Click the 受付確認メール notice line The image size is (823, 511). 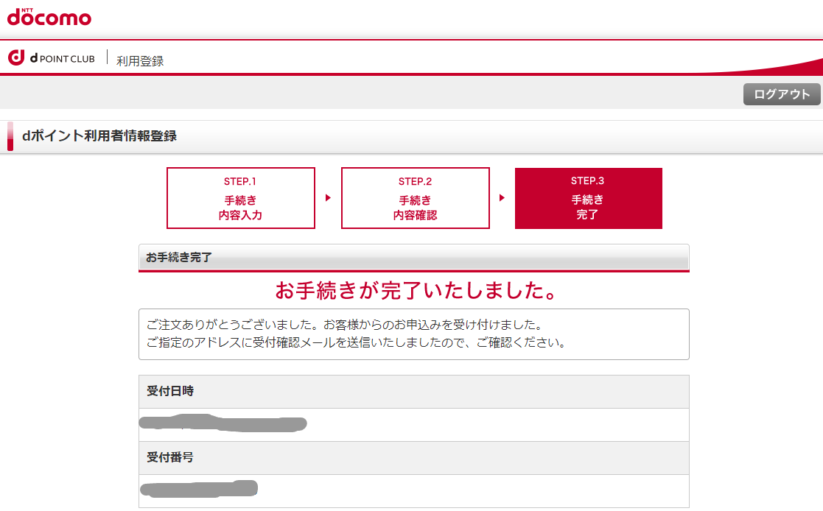[x=356, y=343]
